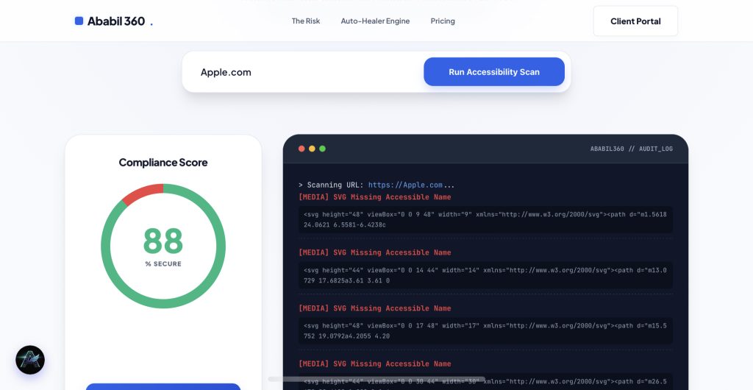The image size is (753, 390).
Task: Open the floating round chat icon
Action: point(30,360)
